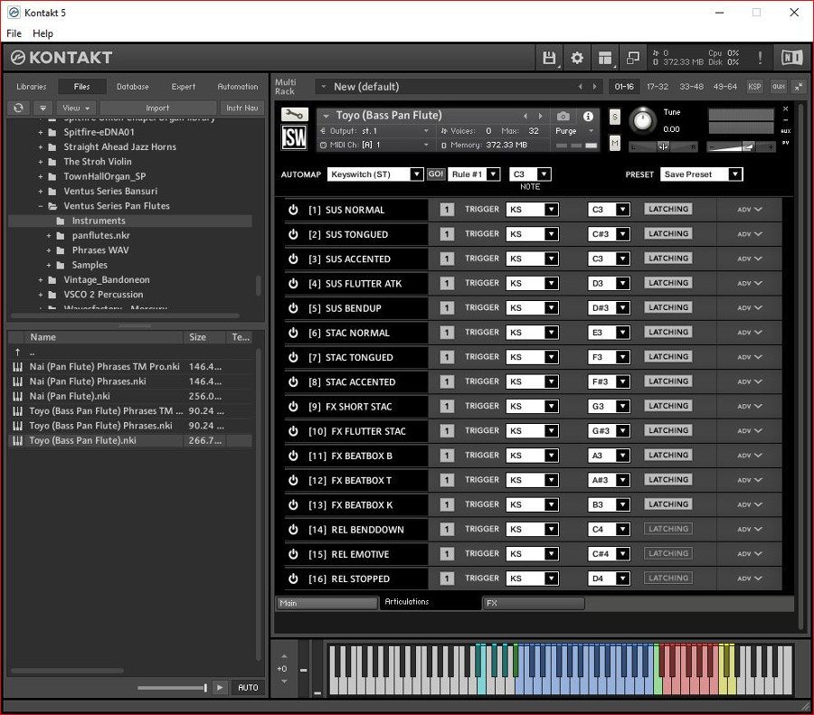Toggle LATCHING for [2] SUS TONGUED
This screenshot has width=814, height=715.
pos(668,234)
